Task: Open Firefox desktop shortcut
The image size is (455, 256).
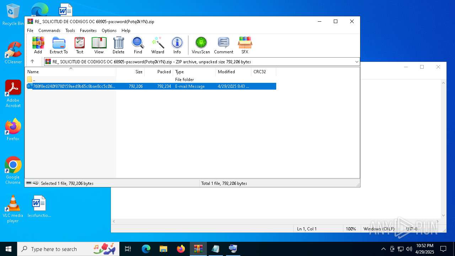Action: click(13, 130)
